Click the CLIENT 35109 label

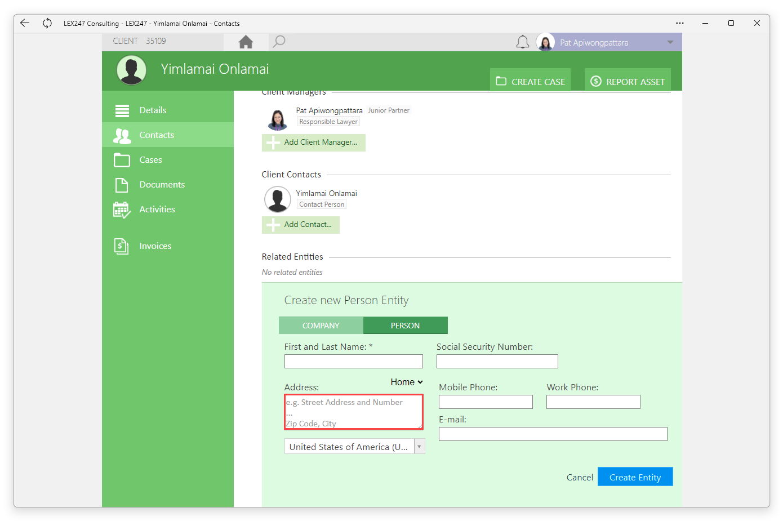[140, 41]
